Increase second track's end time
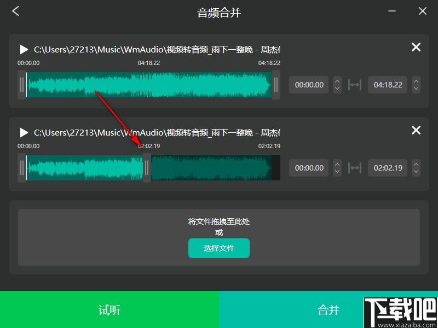Screen dimensions: 438x328 tap(416, 165)
